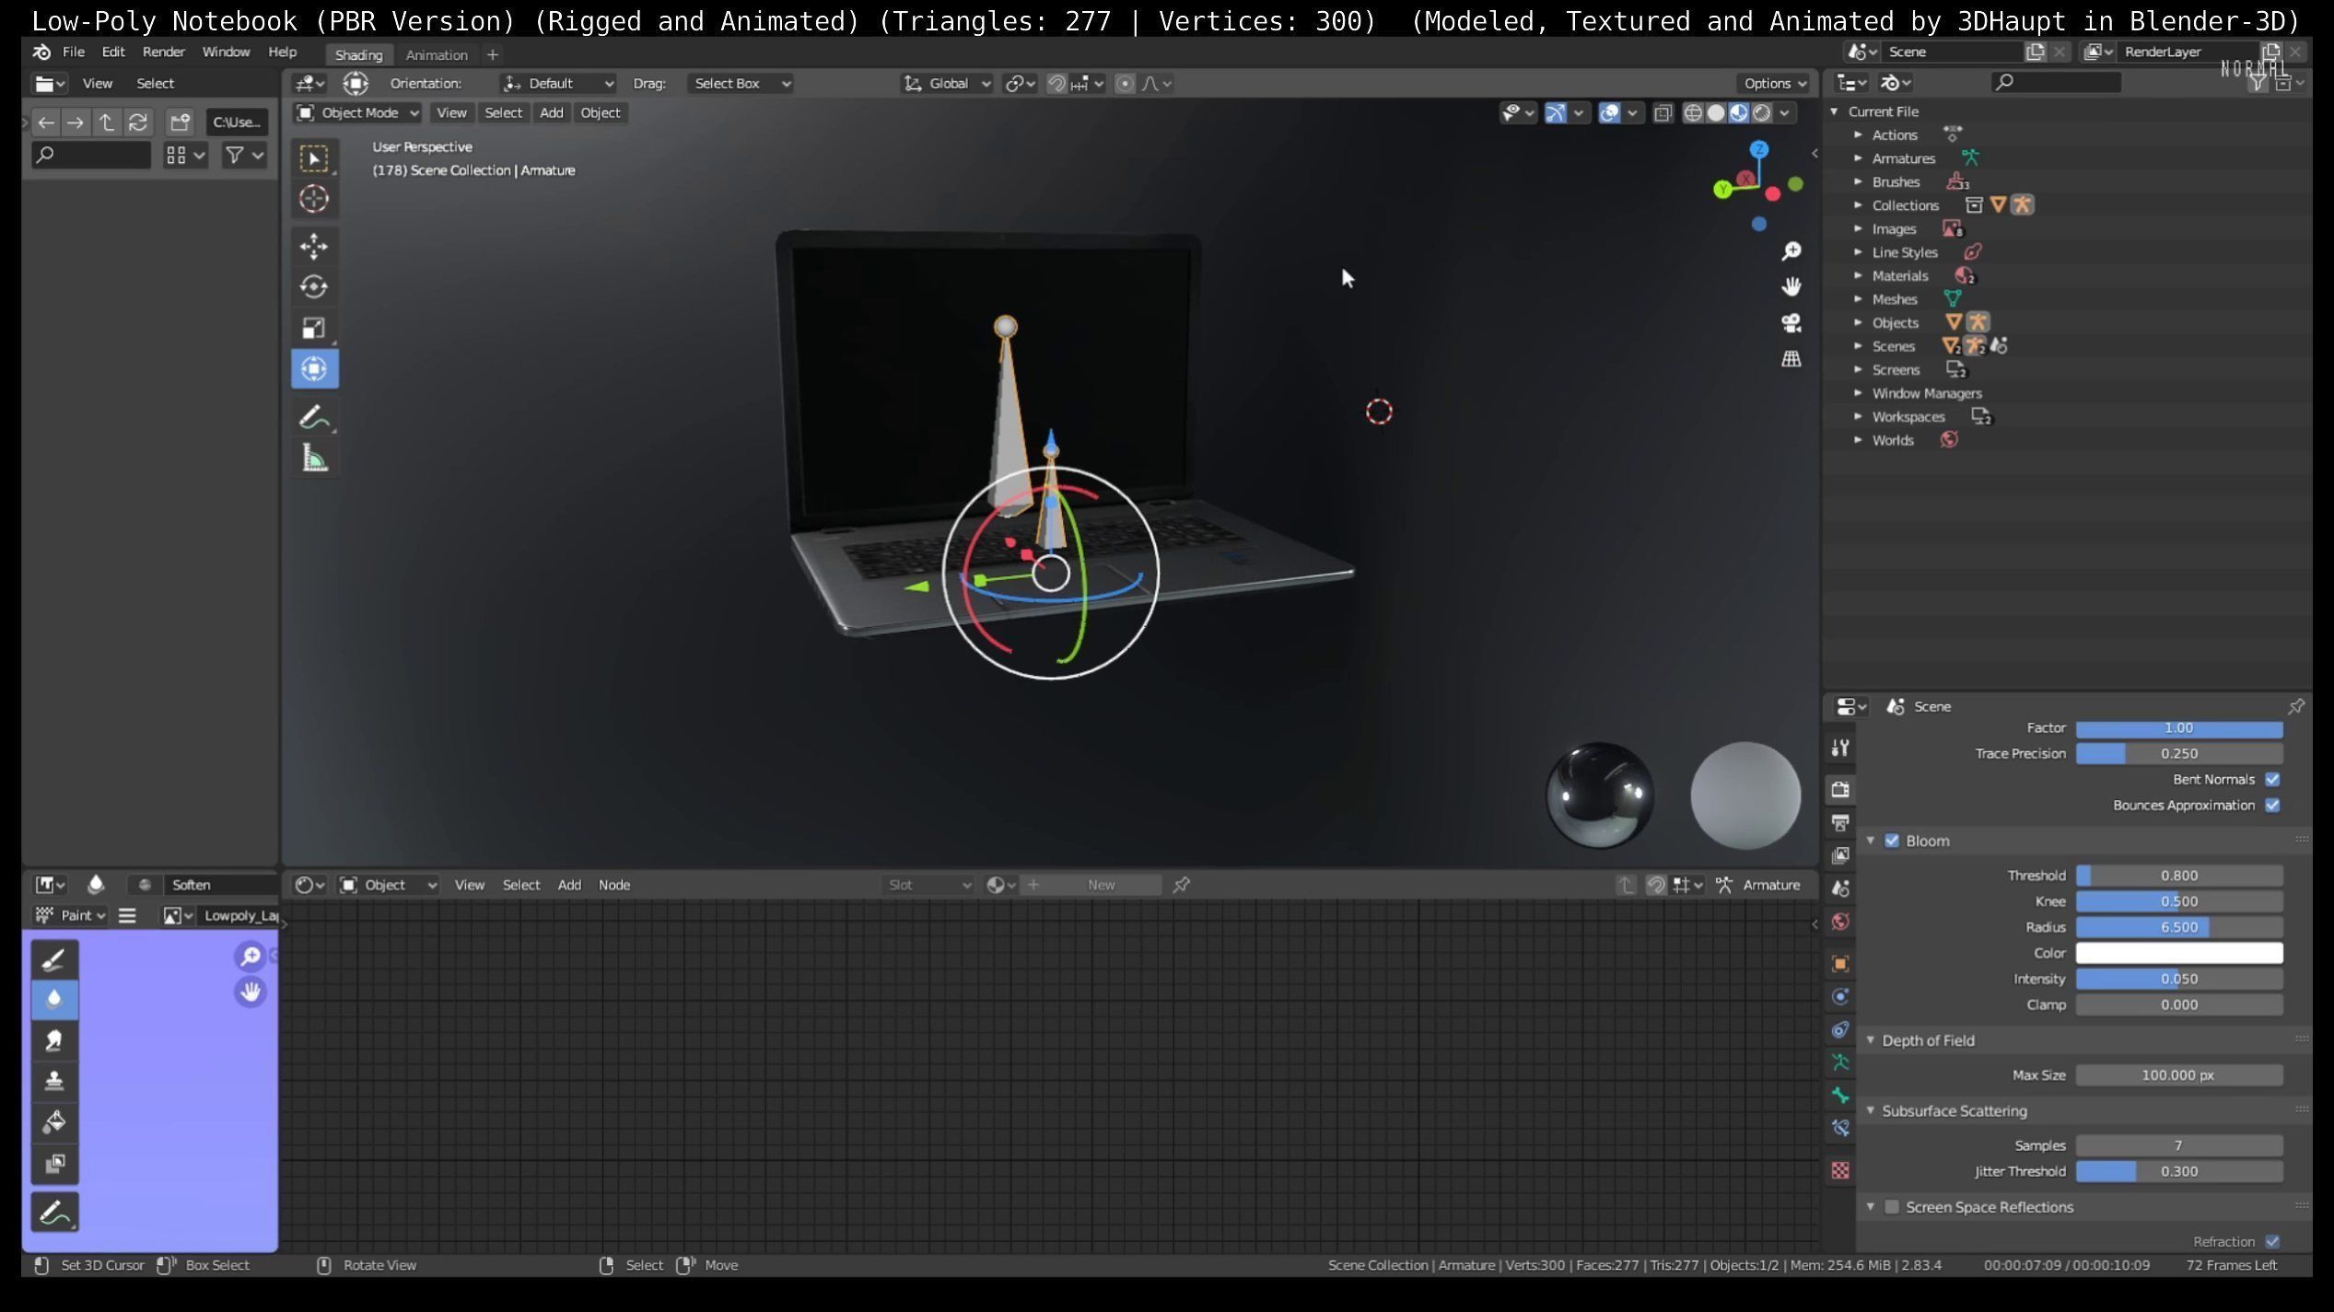Enable Screen Space Reflections checkbox
The width and height of the screenshot is (2334, 1312).
[1892, 1207]
